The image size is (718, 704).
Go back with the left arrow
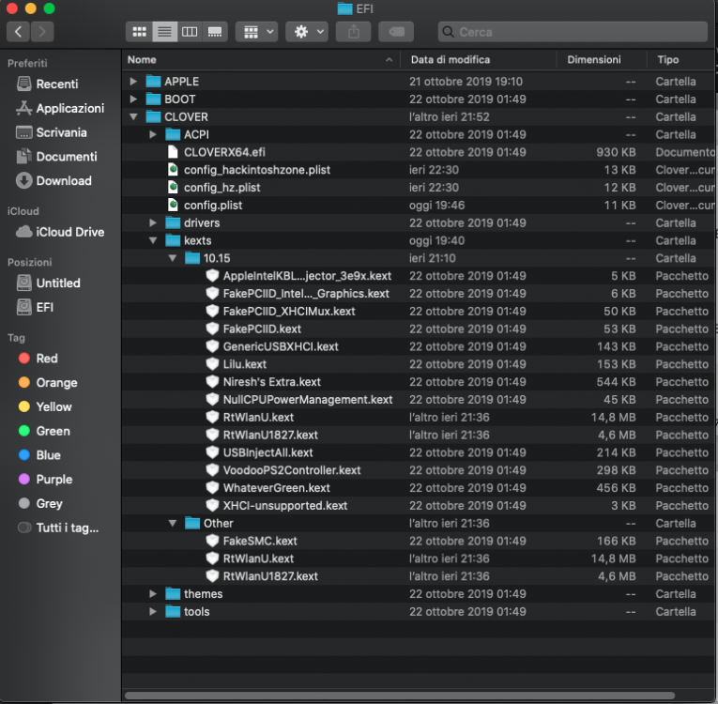19,32
